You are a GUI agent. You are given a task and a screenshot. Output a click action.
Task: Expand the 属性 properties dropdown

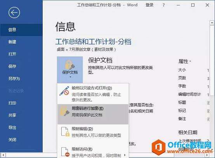(185, 61)
